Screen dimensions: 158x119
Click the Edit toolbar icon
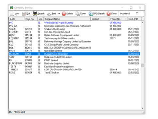[x=24, y=14]
